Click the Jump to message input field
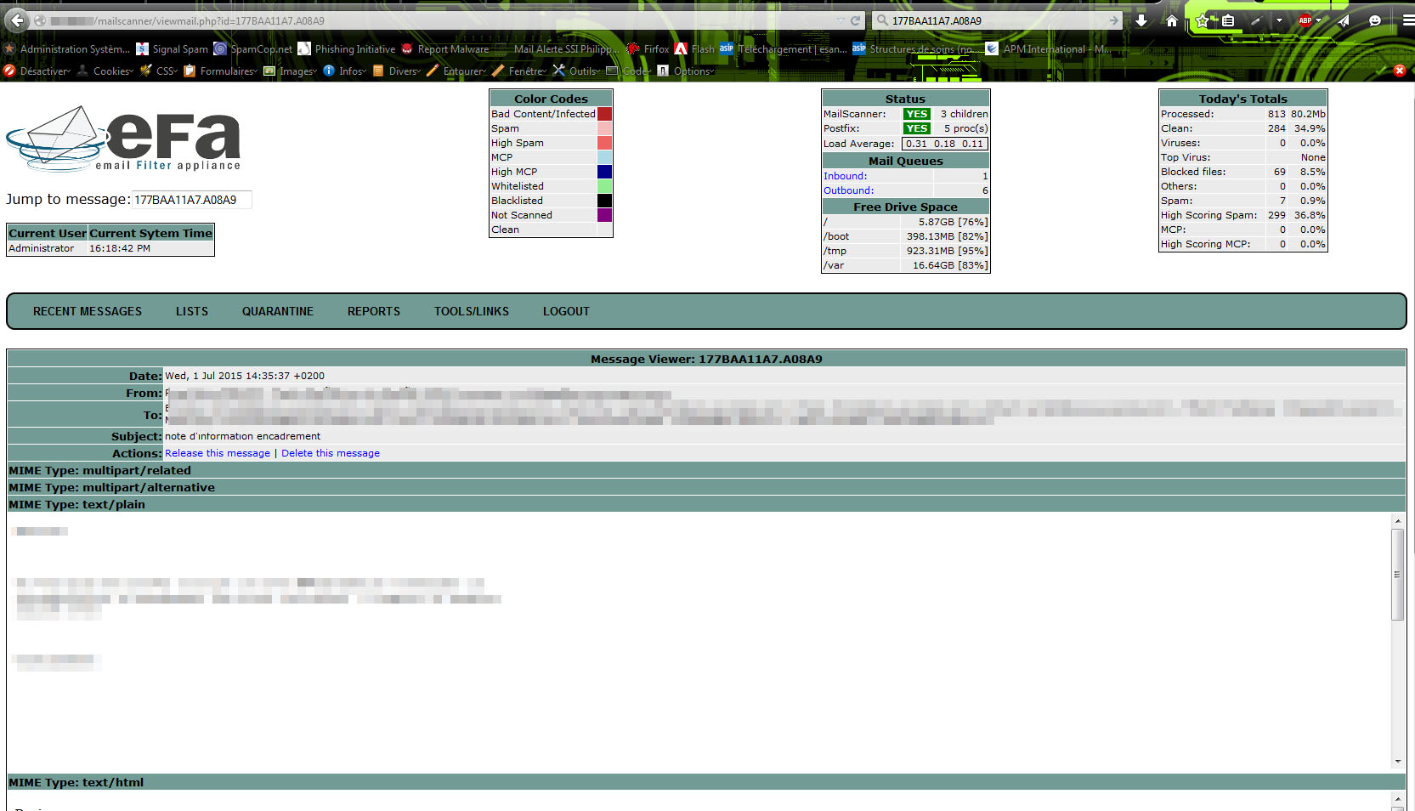This screenshot has width=1415, height=811. click(x=191, y=200)
